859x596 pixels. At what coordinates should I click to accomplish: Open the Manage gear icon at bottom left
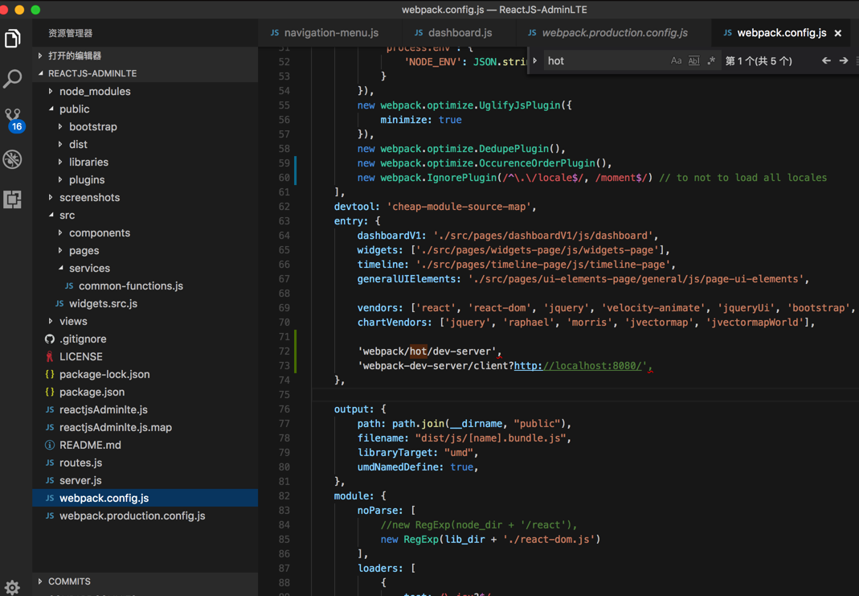[x=12, y=586]
